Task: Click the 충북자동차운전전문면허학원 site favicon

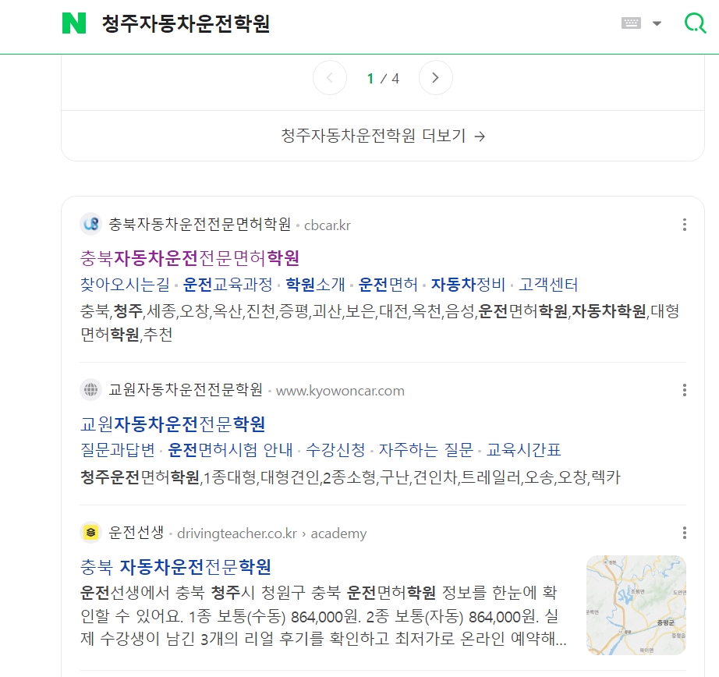Action: (x=90, y=225)
